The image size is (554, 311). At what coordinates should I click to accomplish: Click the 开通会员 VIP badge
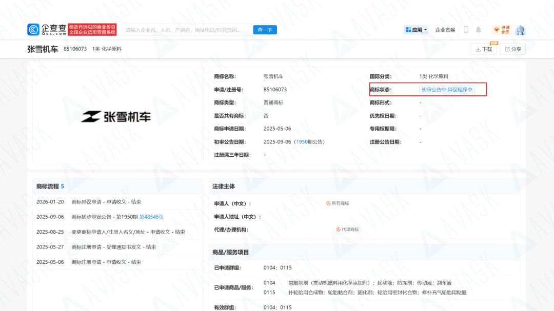(502, 30)
